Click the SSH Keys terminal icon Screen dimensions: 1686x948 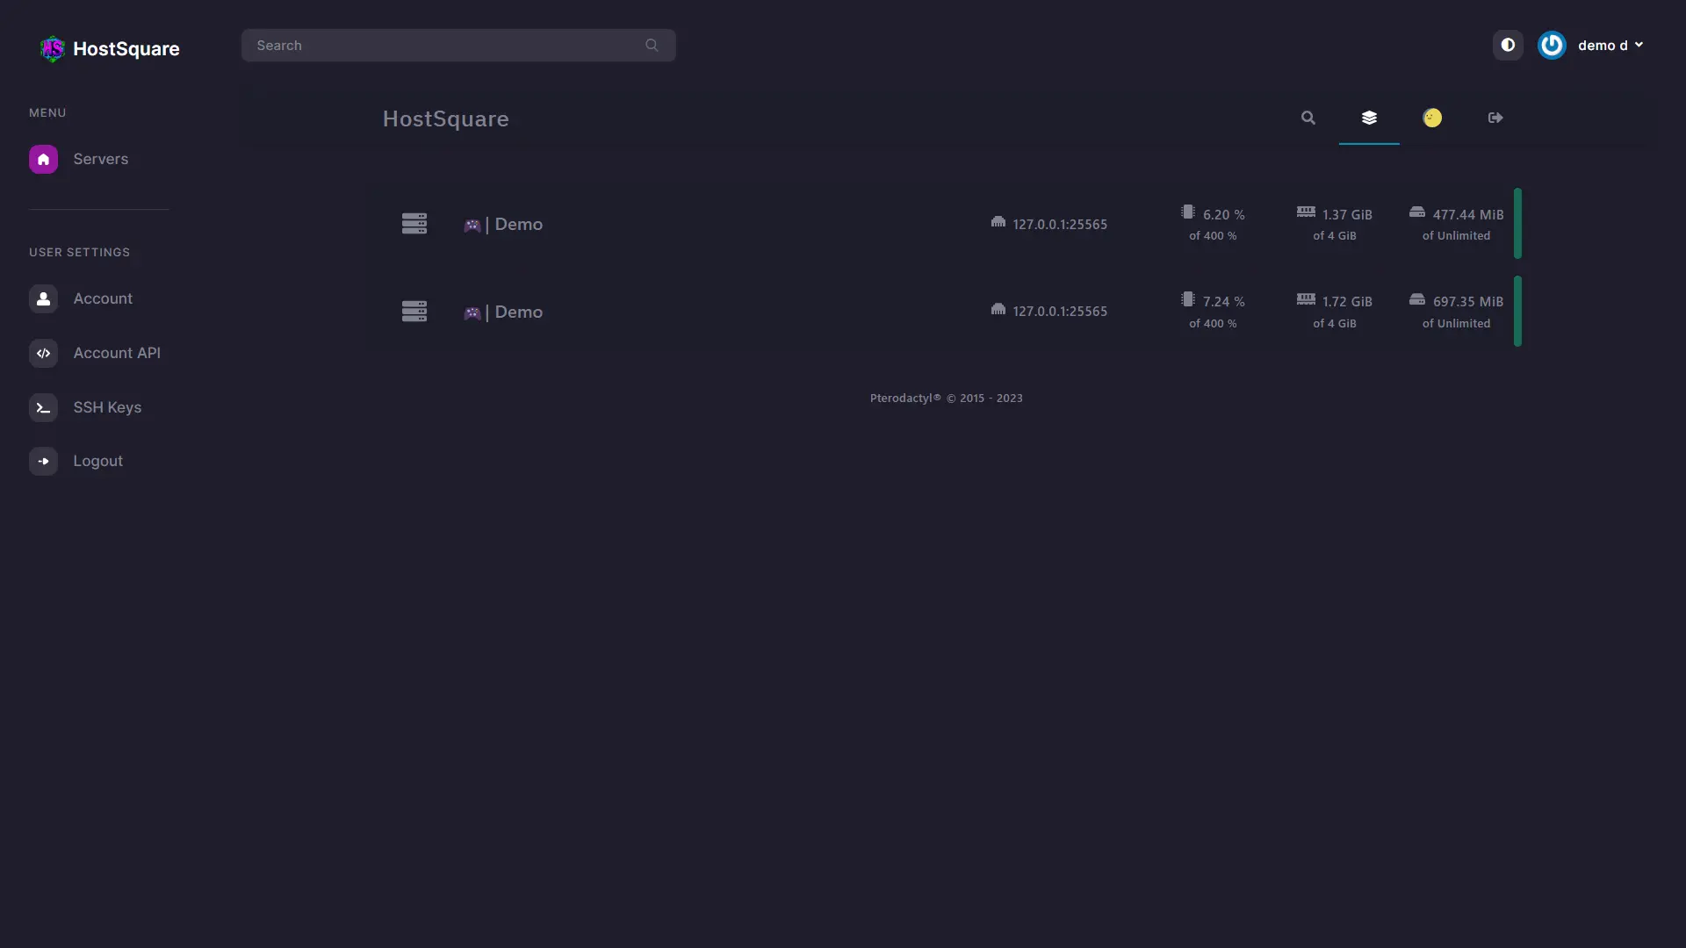pos(43,407)
